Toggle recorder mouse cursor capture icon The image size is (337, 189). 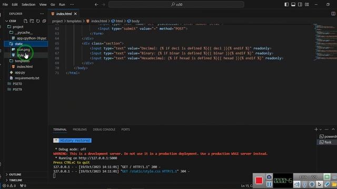[x=320, y=184]
